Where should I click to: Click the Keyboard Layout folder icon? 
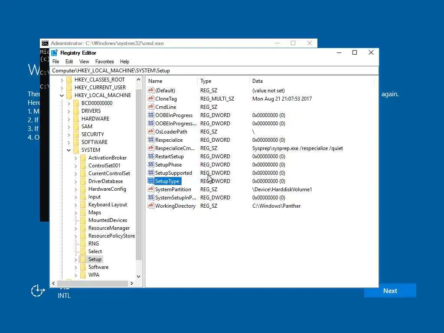click(83, 205)
